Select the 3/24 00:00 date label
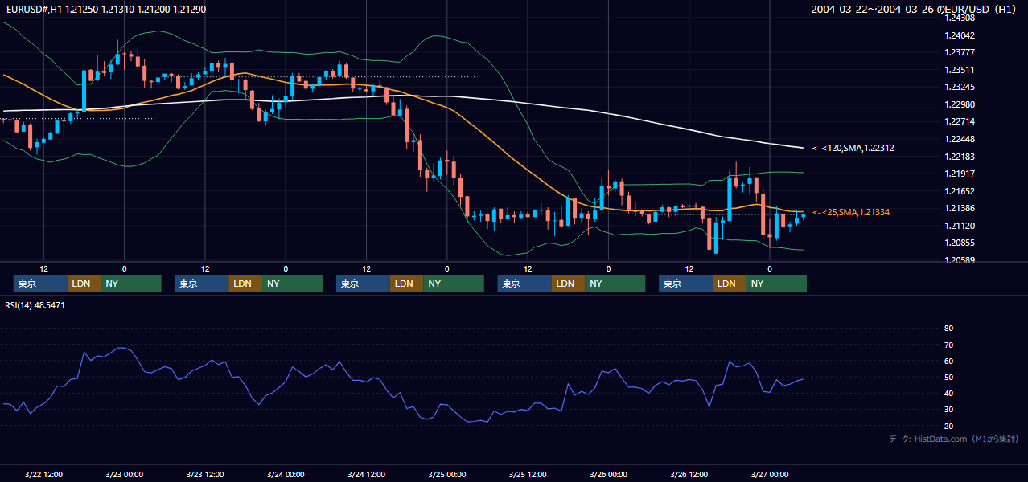This screenshot has width=1028, height=482. point(286,474)
